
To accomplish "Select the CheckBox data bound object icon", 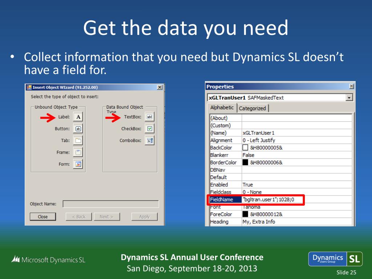I will (149, 129).
